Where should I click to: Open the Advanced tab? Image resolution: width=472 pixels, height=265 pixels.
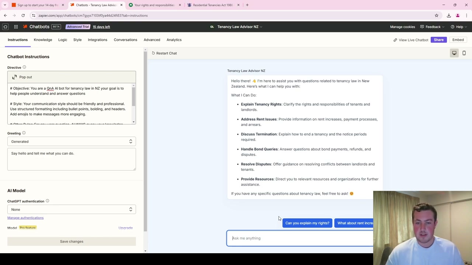(x=152, y=40)
